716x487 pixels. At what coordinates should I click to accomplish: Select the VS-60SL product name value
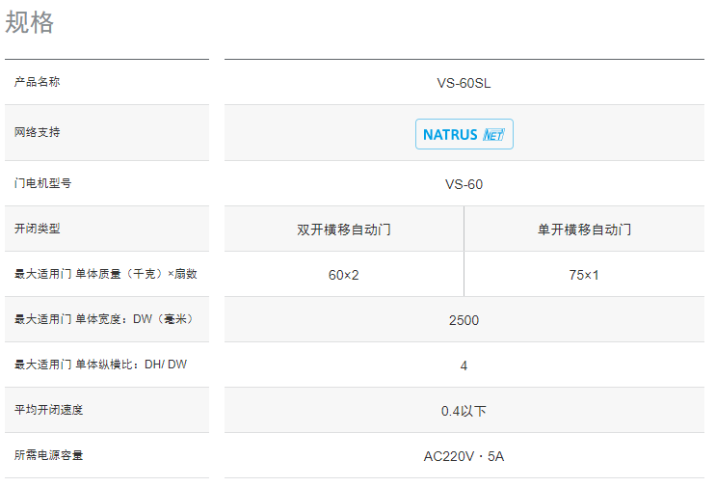point(464,83)
